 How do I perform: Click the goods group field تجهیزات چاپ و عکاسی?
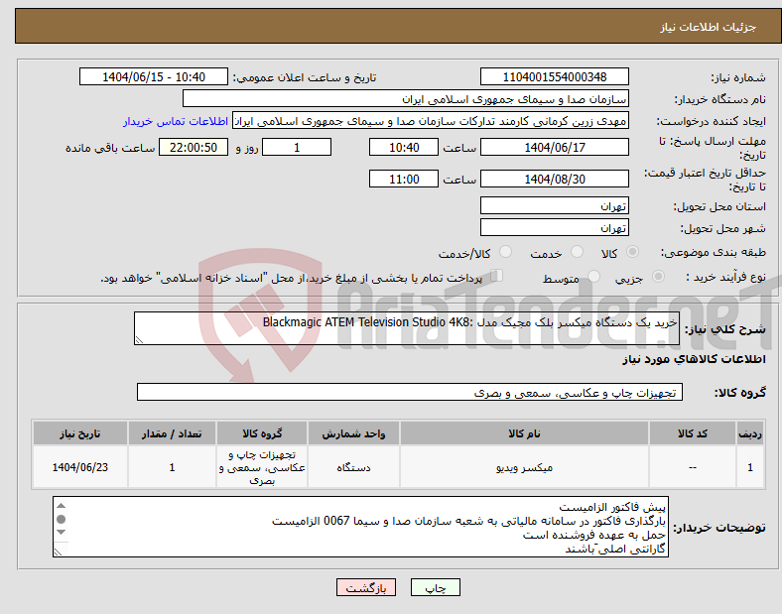click(x=410, y=392)
